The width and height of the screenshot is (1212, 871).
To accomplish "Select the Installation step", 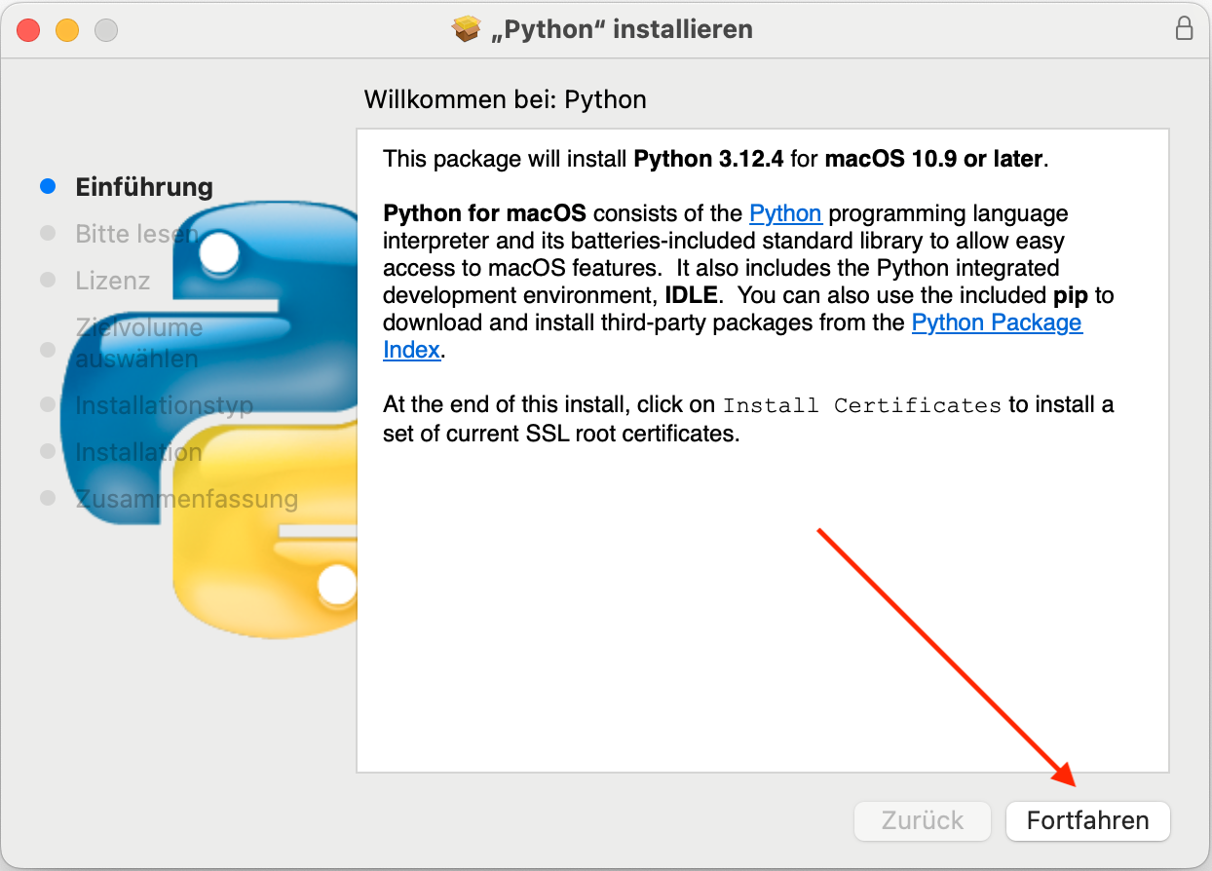I will [138, 452].
